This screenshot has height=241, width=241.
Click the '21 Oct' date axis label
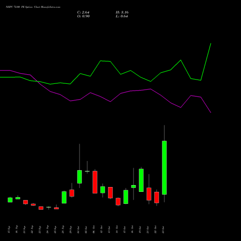tap(147, 229)
